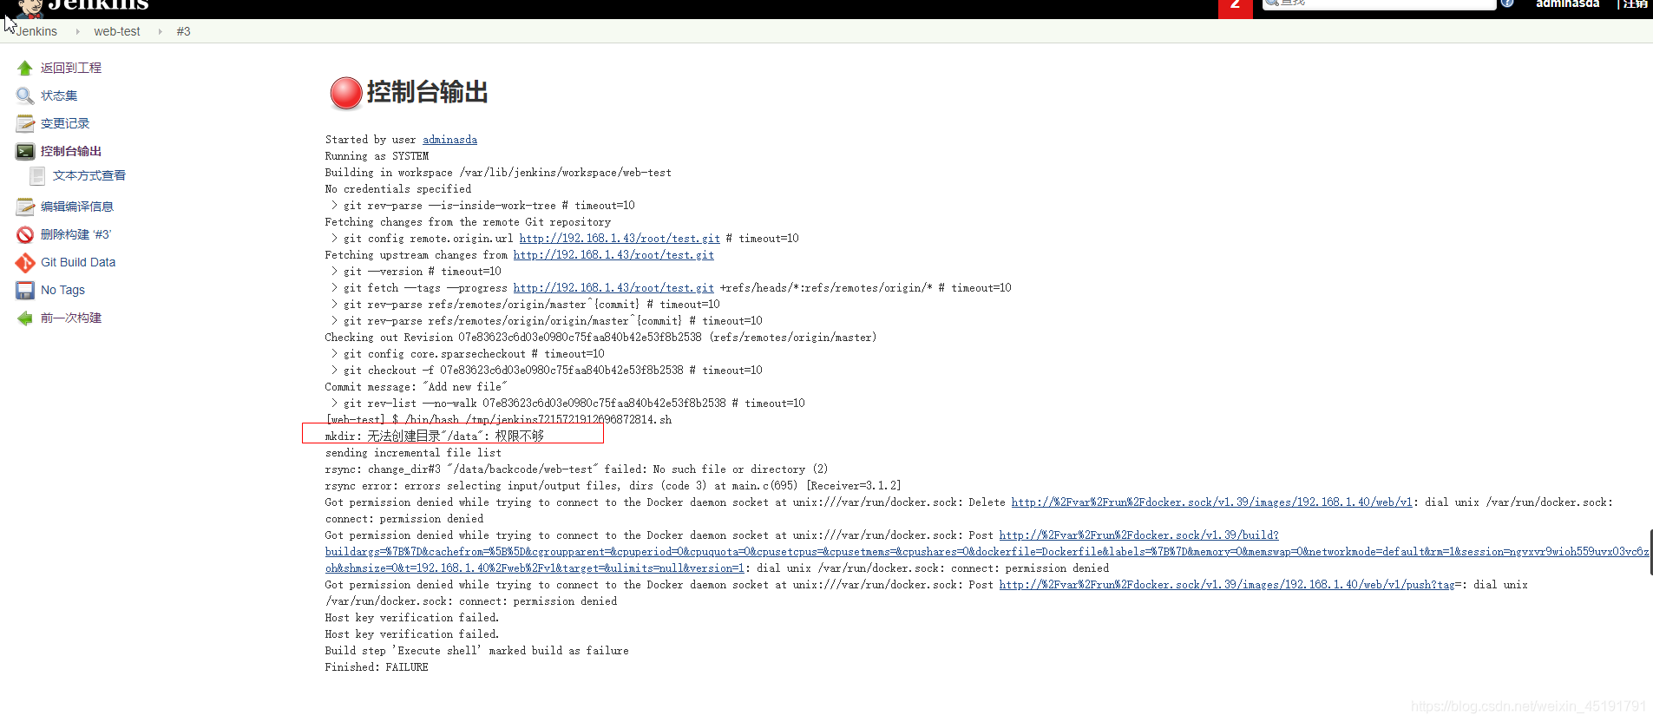Click the green left-arrow previous build icon
Viewport: 1653px width, 722px height.
[x=25, y=318]
